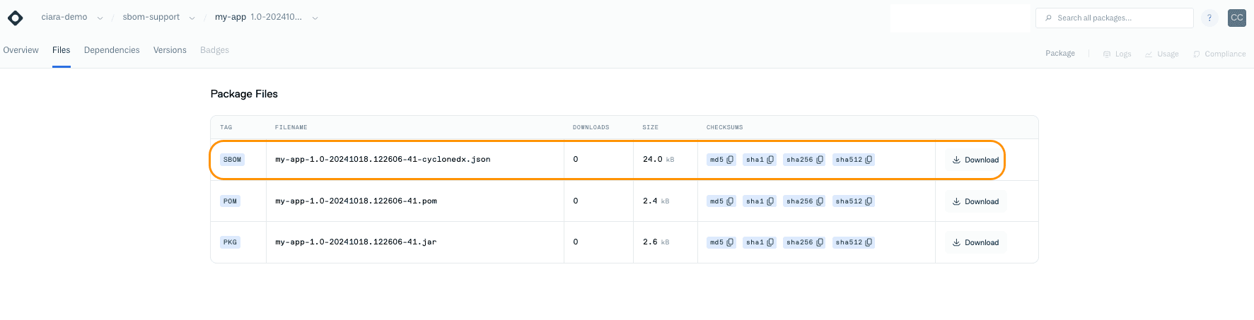Download the my-app .jar package

[975, 243]
